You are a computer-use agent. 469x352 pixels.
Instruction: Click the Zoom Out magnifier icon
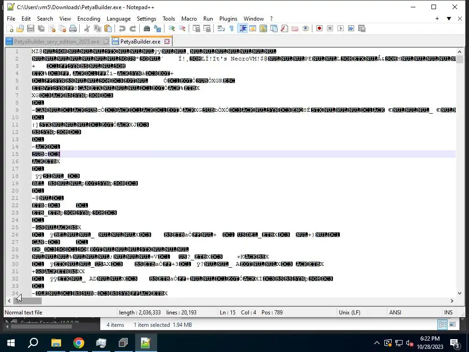point(182,28)
